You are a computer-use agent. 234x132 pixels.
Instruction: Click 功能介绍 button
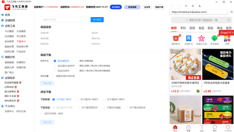point(159,7)
